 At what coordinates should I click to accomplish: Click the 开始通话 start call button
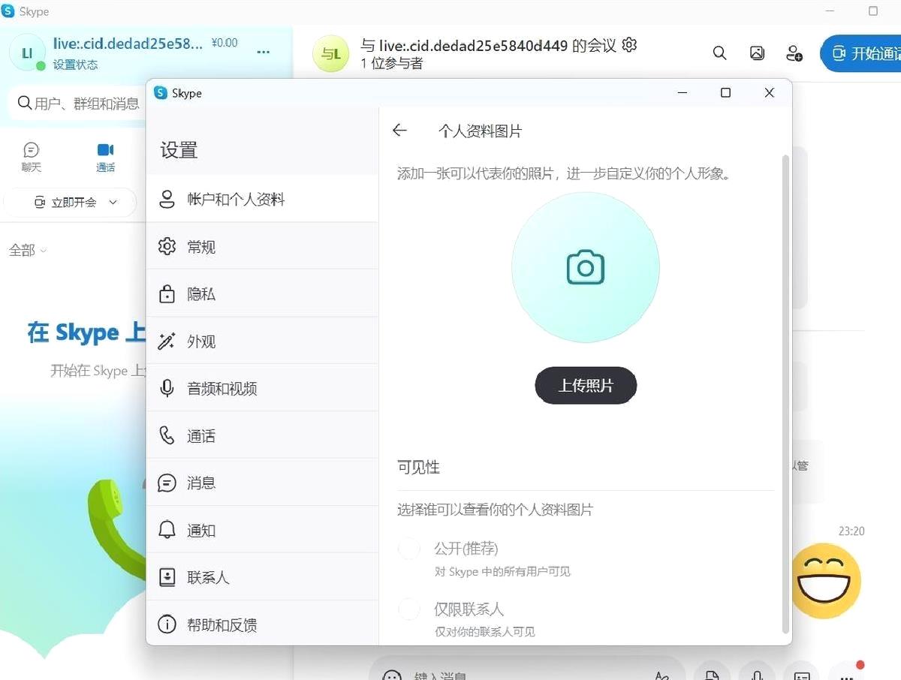point(861,53)
